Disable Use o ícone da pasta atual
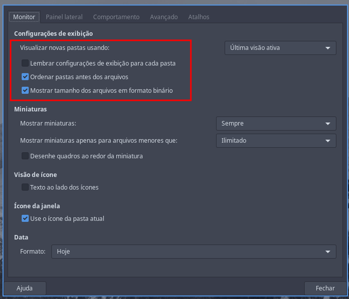The image size is (349, 299). pos(25,218)
